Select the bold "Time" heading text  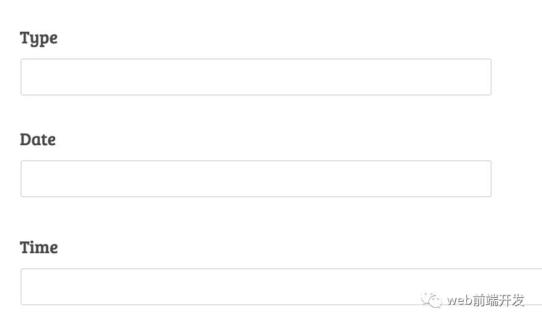pos(39,248)
